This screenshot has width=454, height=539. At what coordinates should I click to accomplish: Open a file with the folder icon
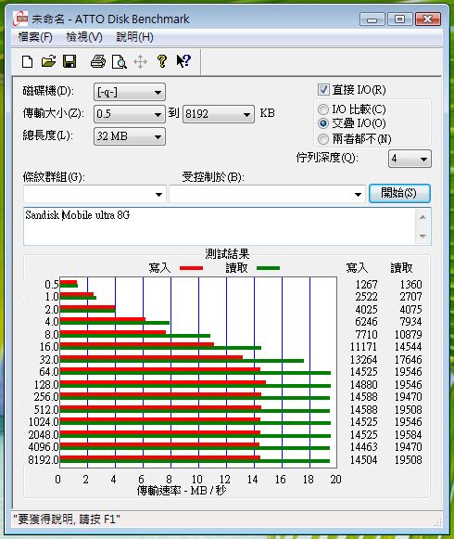[48, 62]
